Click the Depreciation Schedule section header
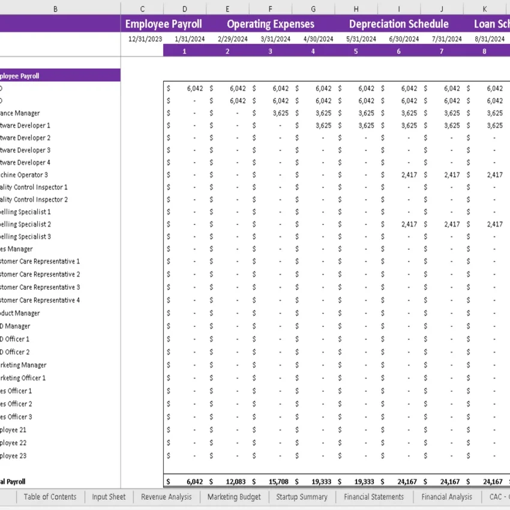This screenshot has height=510, width=510. (399, 24)
